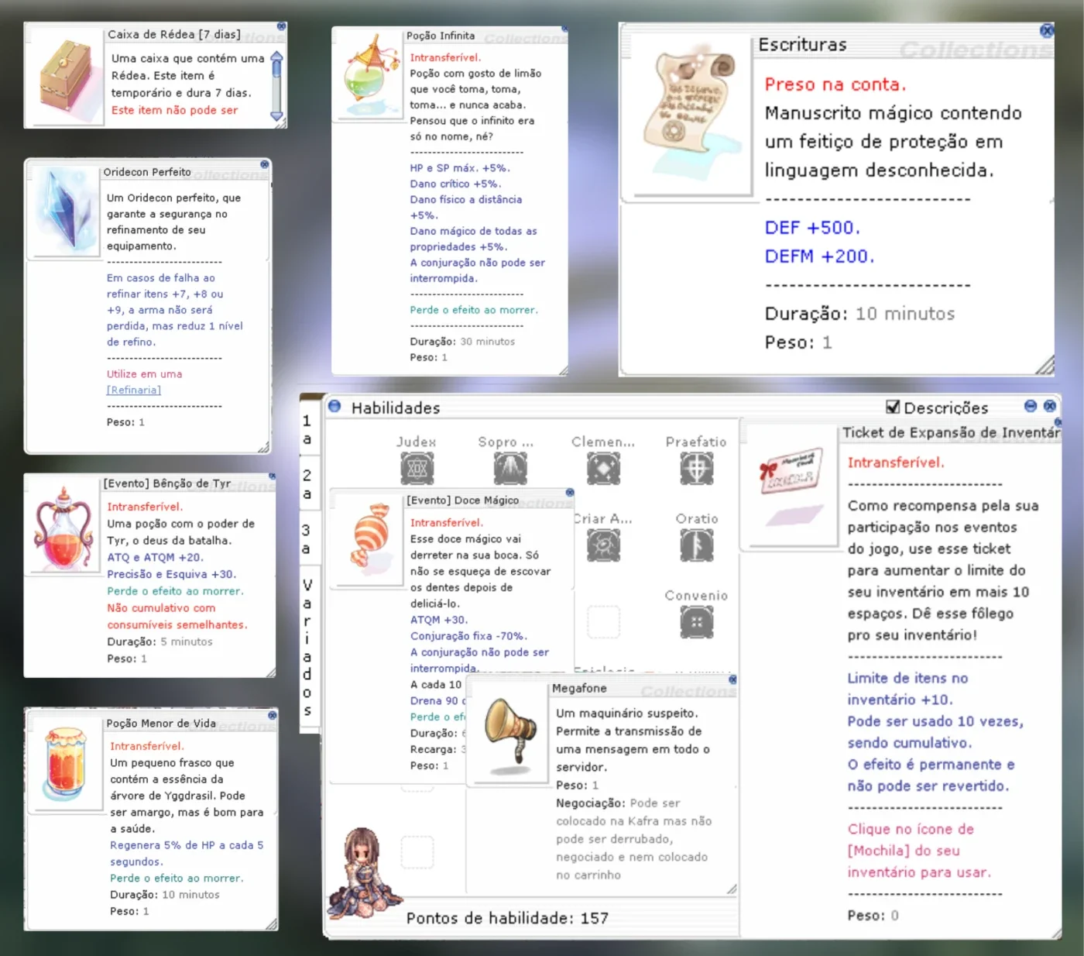Click the Oridecon Perfeito crystal icon
The image size is (1084, 956).
65,212
